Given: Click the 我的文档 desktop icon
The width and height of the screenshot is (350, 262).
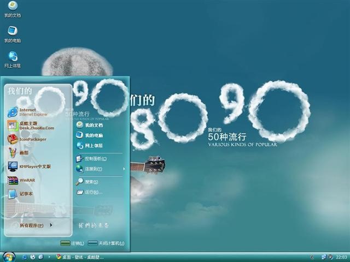Looking at the screenshot, I should (13, 9).
